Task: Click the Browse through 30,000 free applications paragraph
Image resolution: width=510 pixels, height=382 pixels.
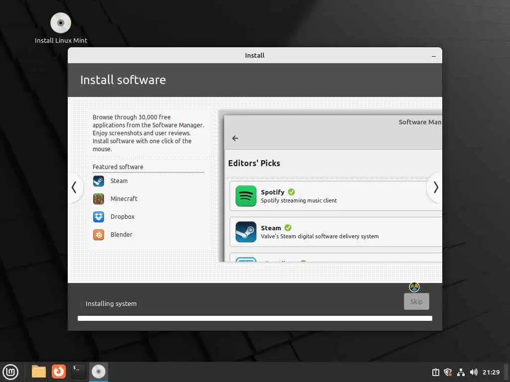Action: click(x=148, y=133)
